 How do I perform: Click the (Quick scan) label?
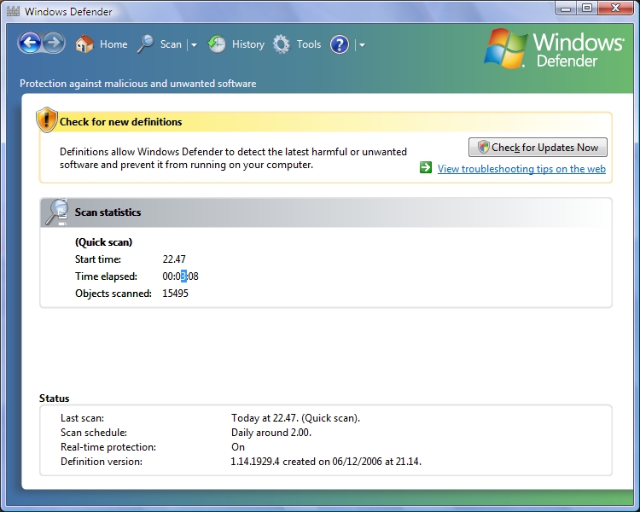[x=103, y=242]
